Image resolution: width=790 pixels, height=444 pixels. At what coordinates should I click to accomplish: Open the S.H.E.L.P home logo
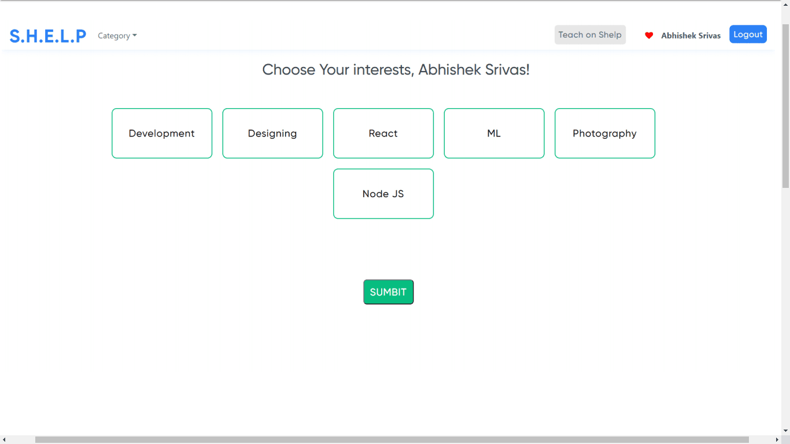pyautogui.click(x=48, y=36)
